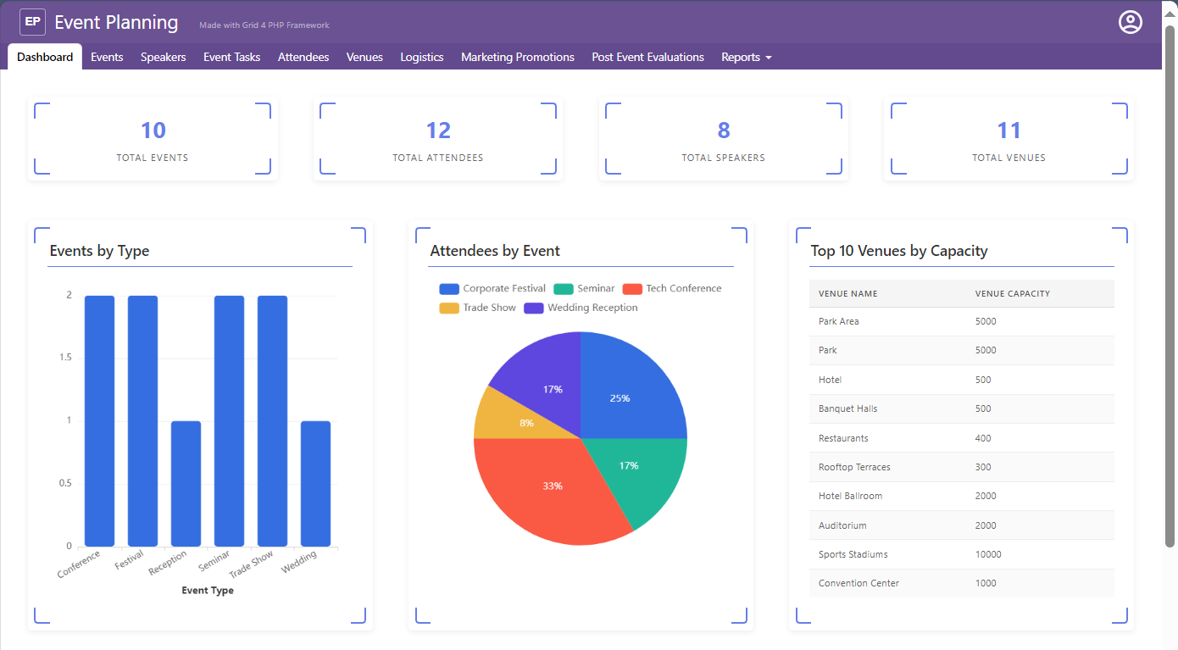Click the page vertical scrollbar
This screenshot has height=650, width=1178.
pyautogui.click(x=1170, y=288)
